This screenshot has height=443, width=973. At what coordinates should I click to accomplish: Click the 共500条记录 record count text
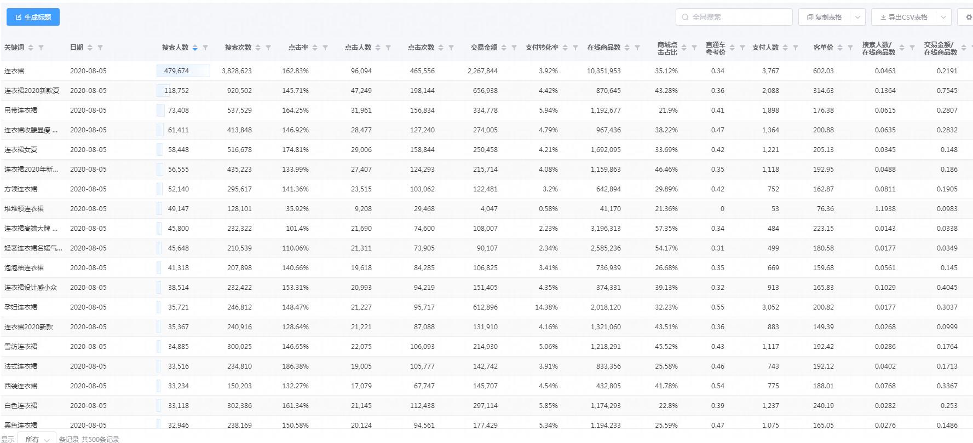(x=100, y=439)
